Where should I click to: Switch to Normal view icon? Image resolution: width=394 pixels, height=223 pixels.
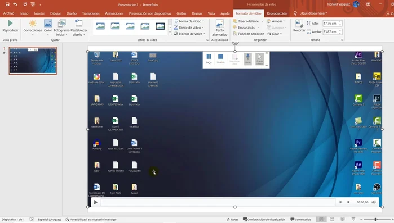tap(321, 220)
